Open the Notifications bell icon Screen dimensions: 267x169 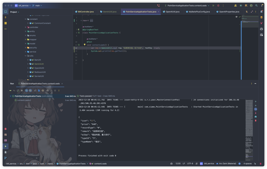pyautogui.click(x=261, y=12)
